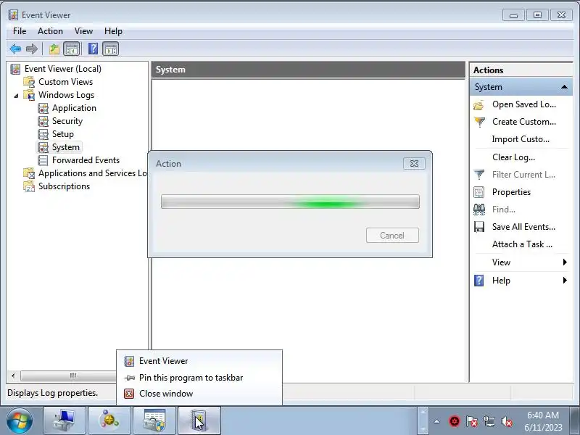The width and height of the screenshot is (580, 435).
Task: Collapse the System section in the Actions pane
Action: tap(564, 87)
